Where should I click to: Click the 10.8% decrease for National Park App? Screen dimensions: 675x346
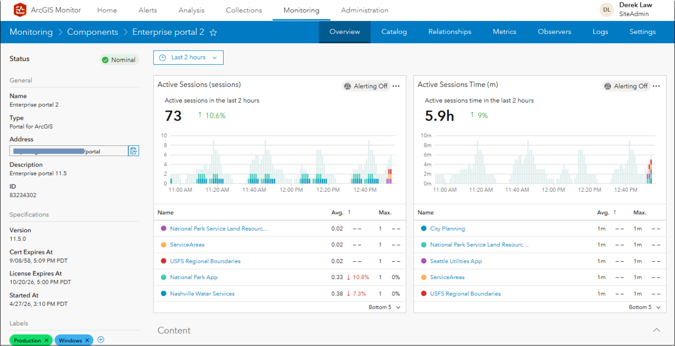[x=358, y=278]
